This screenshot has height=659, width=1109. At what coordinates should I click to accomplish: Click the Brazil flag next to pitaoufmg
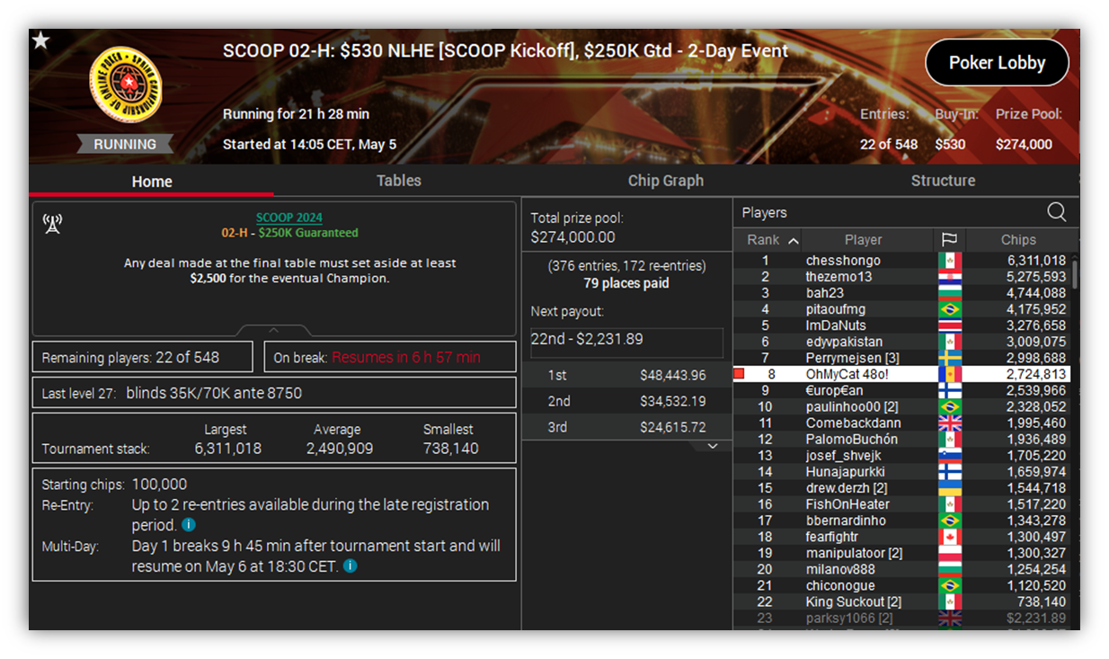point(949,309)
